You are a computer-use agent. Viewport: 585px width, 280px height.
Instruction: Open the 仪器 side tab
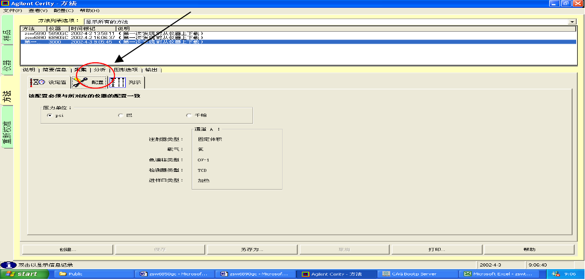7,61
